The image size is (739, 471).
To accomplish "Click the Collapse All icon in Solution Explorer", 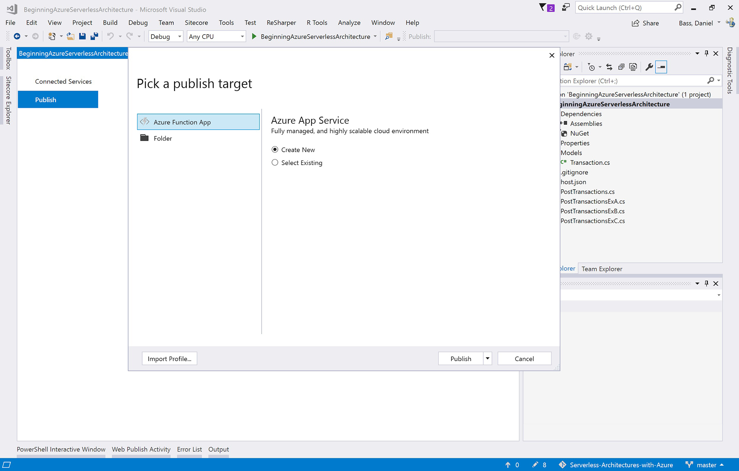I will pos(621,67).
